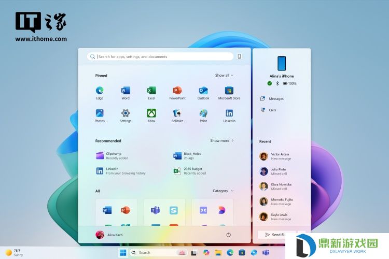
Task: Open Victor Alcala's new message
Action: pyautogui.click(x=275, y=156)
